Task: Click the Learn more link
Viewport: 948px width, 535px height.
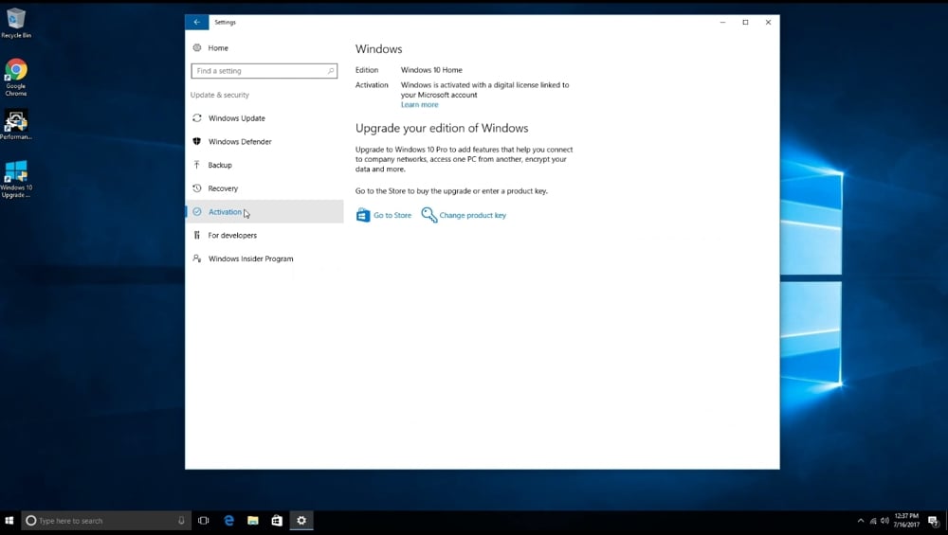Action: pos(419,105)
